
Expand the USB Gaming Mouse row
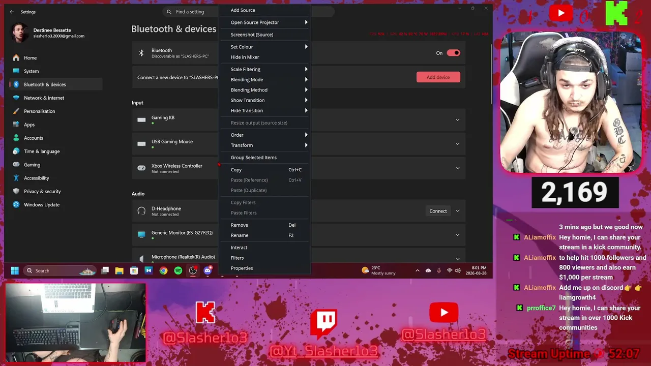pos(457,144)
